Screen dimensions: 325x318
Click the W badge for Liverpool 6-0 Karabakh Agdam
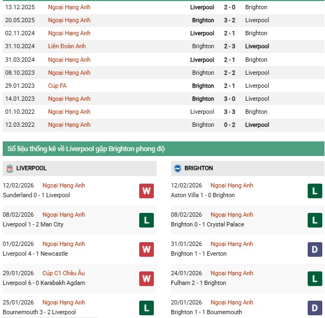click(146, 278)
